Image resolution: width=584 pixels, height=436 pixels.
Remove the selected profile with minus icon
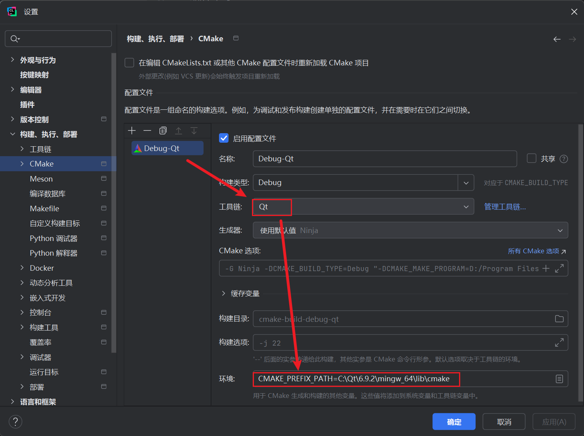(x=147, y=130)
